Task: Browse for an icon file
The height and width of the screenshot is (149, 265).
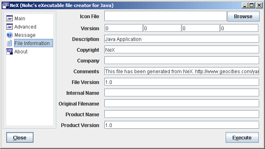Action: 243,16
